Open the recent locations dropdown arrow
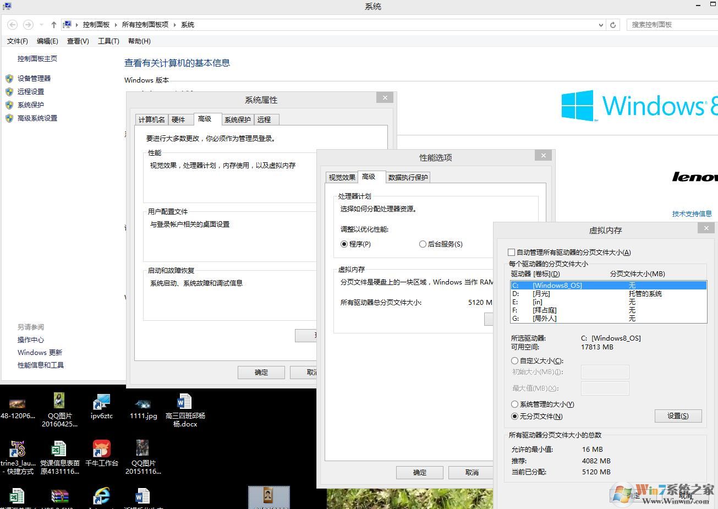The image size is (718, 509). click(41, 25)
